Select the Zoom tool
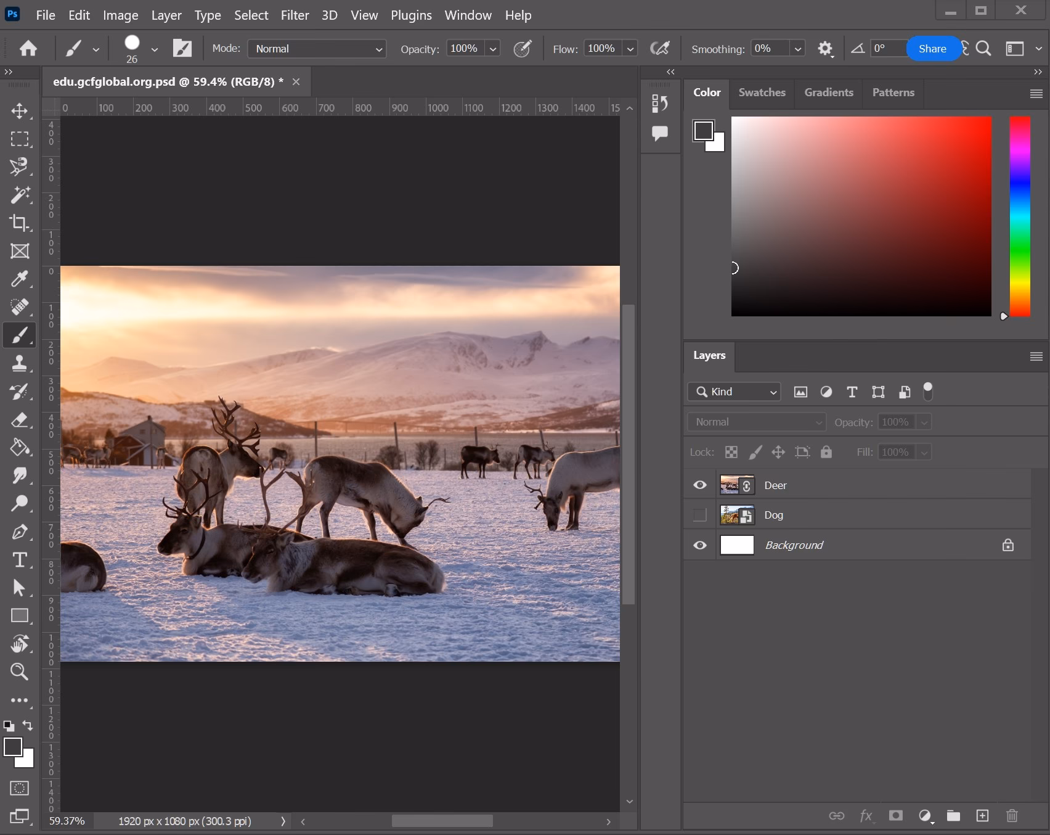 [20, 672]
